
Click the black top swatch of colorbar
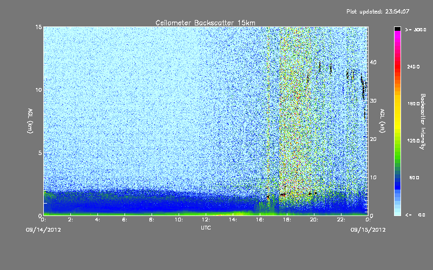pyautogui.click(x=397, y=29)
